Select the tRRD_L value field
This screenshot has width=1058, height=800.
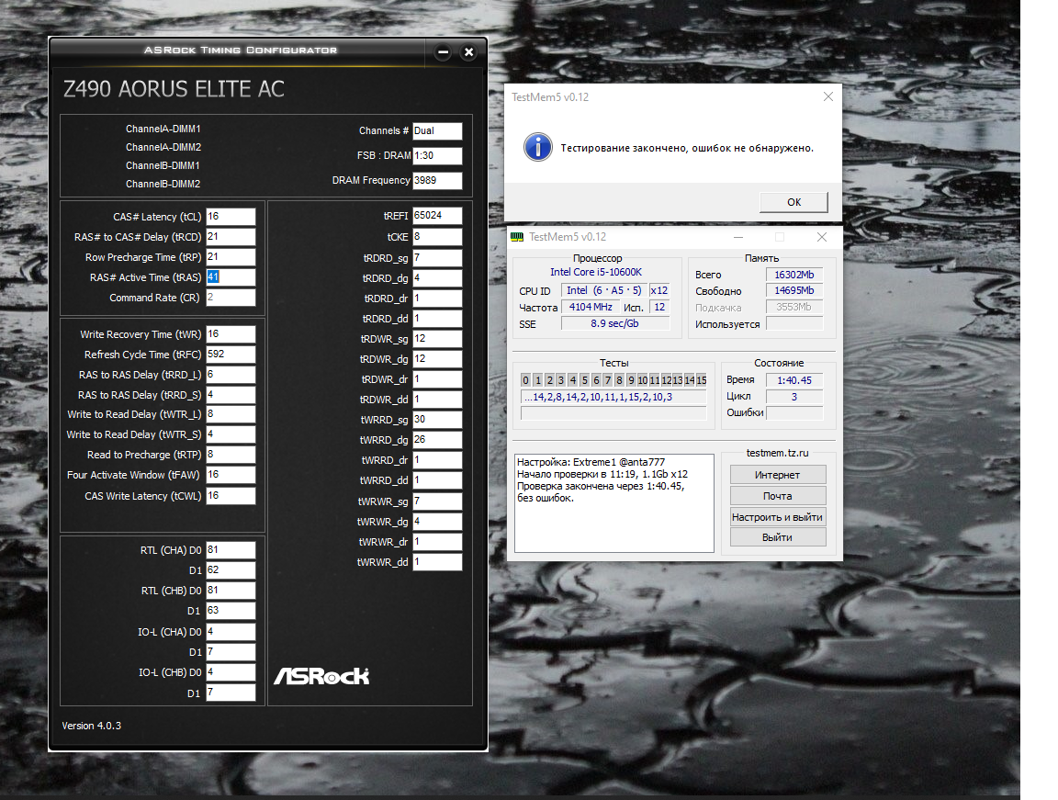tap(231, 375)
